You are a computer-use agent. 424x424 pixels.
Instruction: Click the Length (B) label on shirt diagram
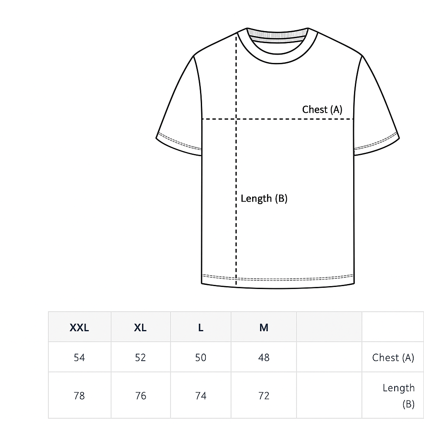tap(264, 198)
